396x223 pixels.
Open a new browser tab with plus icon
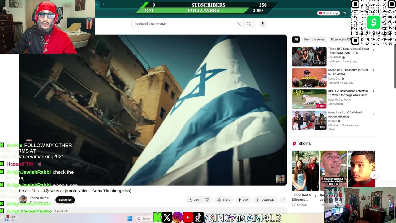(x=104, y=4)
